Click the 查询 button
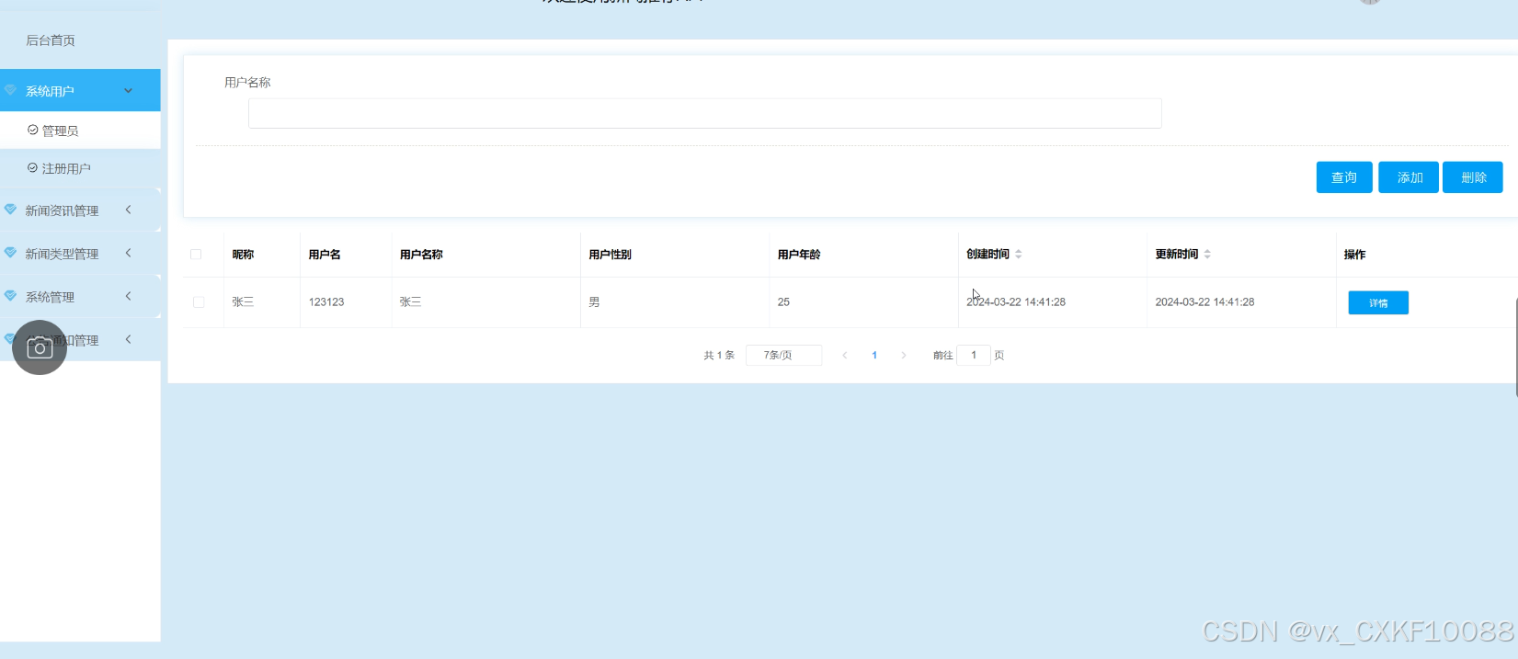Screen dimensions: 1518x659 1344,177
